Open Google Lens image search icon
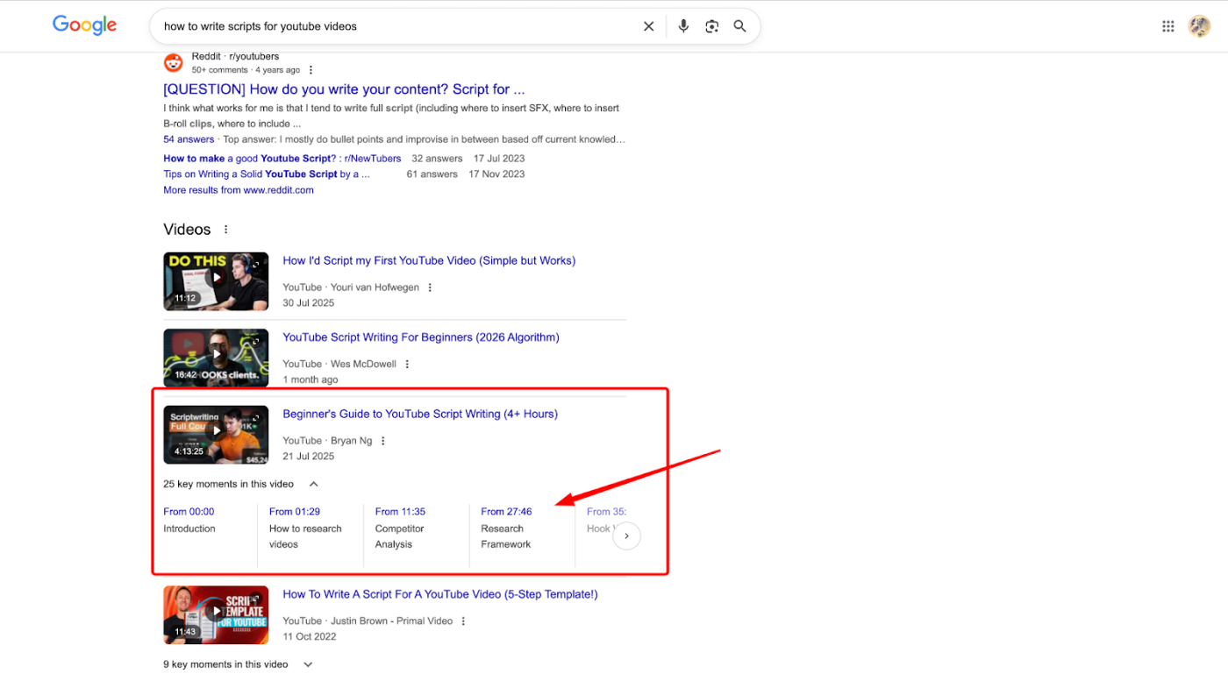The width and height of the screenshot is (1228, 681). (x=711, y=26)
